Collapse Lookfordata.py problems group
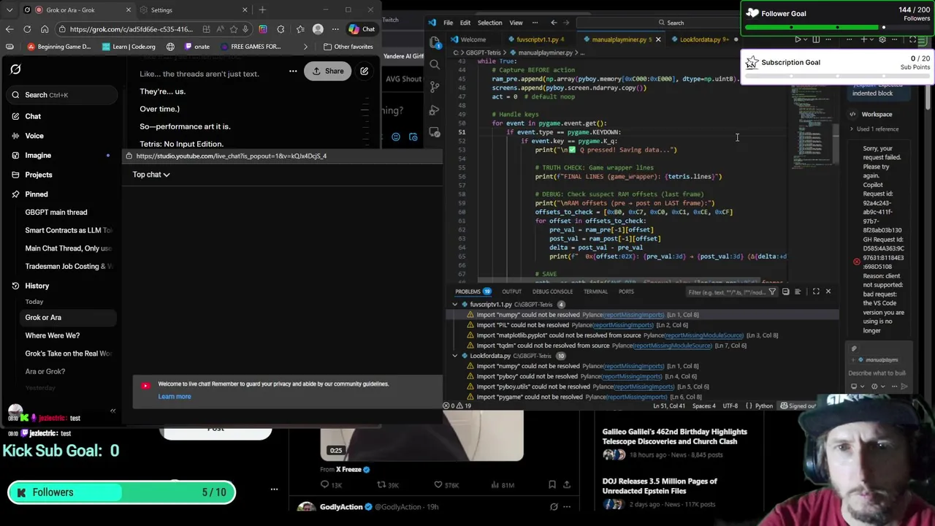The width and height of the screenshot is (935, 526). click(x=455, y=356)
